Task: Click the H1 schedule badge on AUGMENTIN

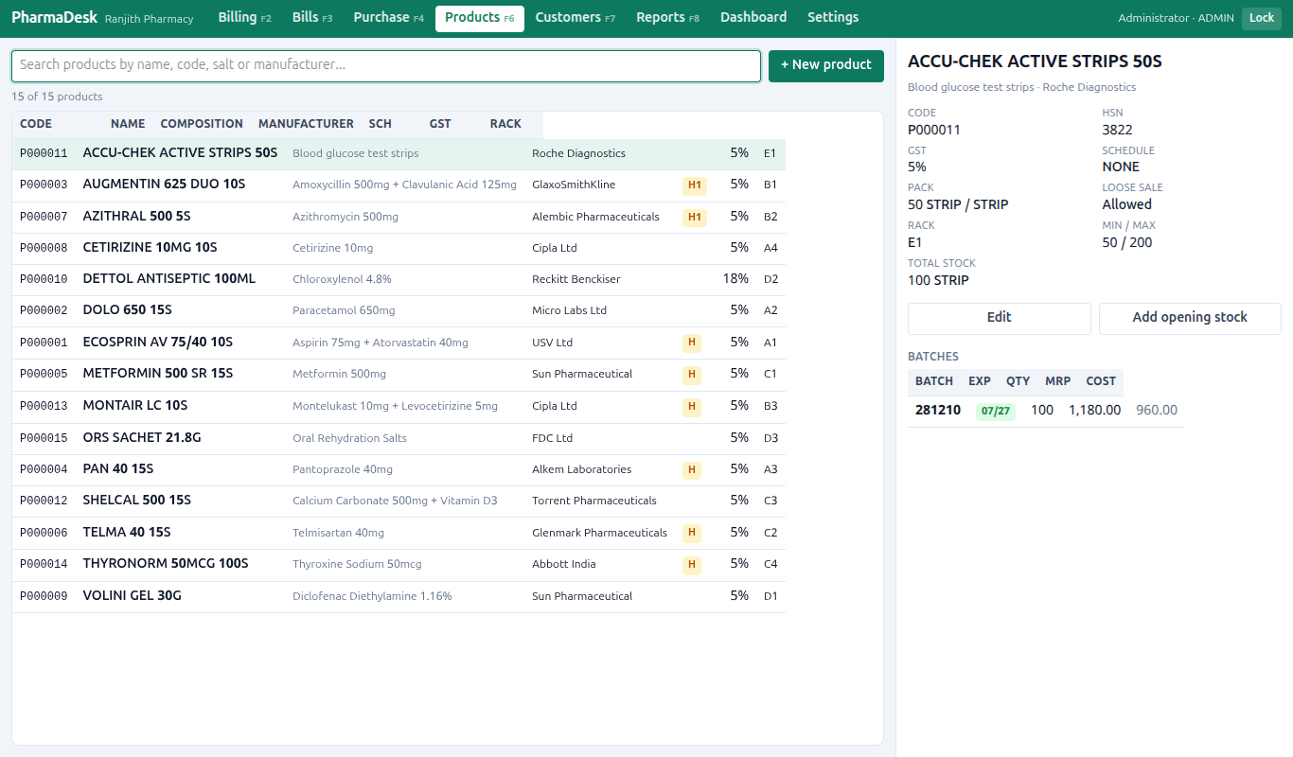Action: pyautogui.click(x=695, y=185)
